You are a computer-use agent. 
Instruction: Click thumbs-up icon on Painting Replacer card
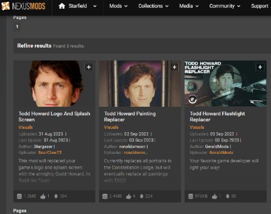pos(128,196)
